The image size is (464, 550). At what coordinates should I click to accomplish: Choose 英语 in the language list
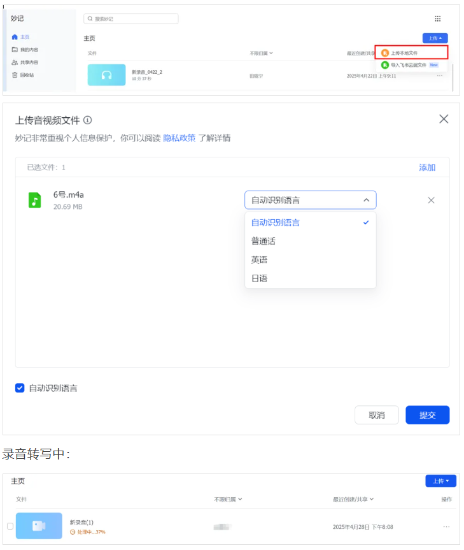click(260, 260)
